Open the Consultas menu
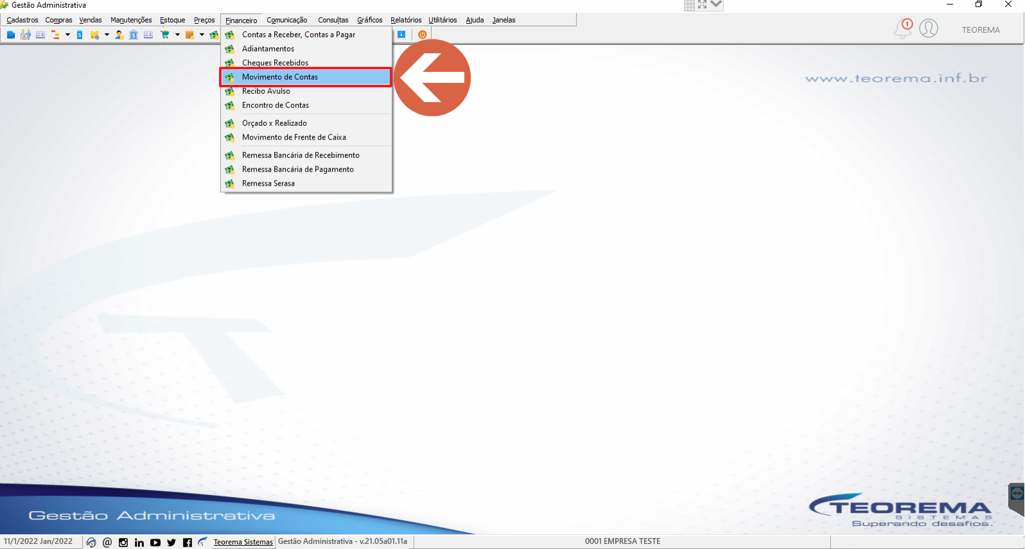 click(333, 20)
